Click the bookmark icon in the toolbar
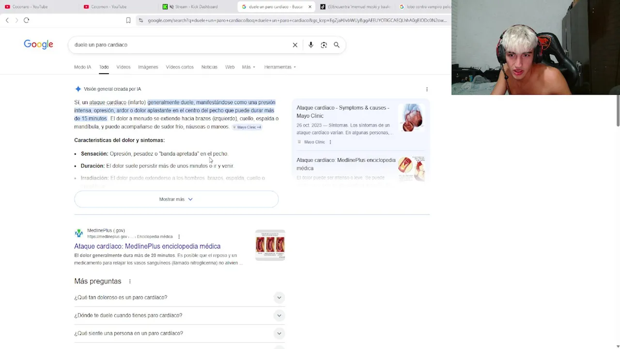The width and height of the screenshot is (620, 349). (128, 20)
